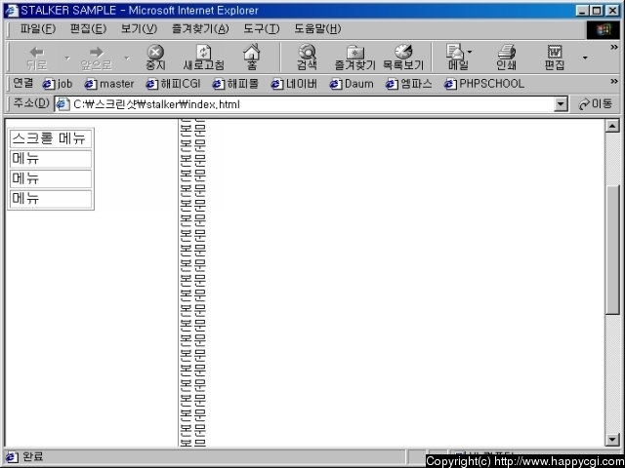Open the 즐겨찾기(A) menu

(x=200, y=29)
